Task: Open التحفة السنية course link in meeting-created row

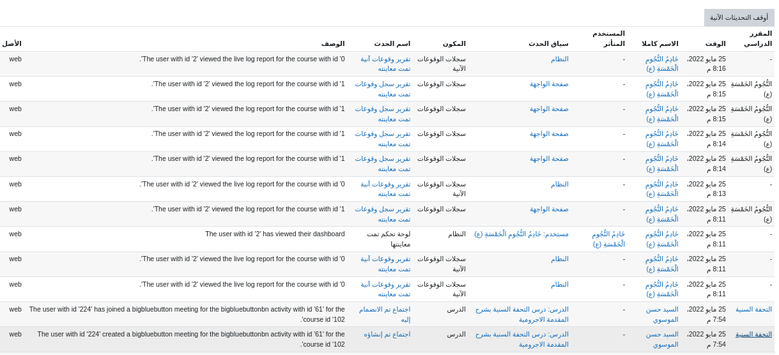Action: [753, 335]
